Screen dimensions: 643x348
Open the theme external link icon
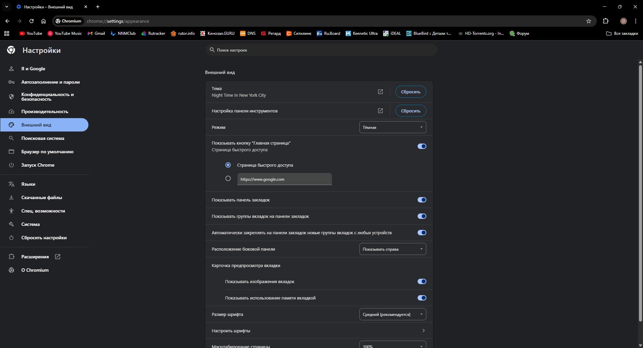click(x=380, y=92)
